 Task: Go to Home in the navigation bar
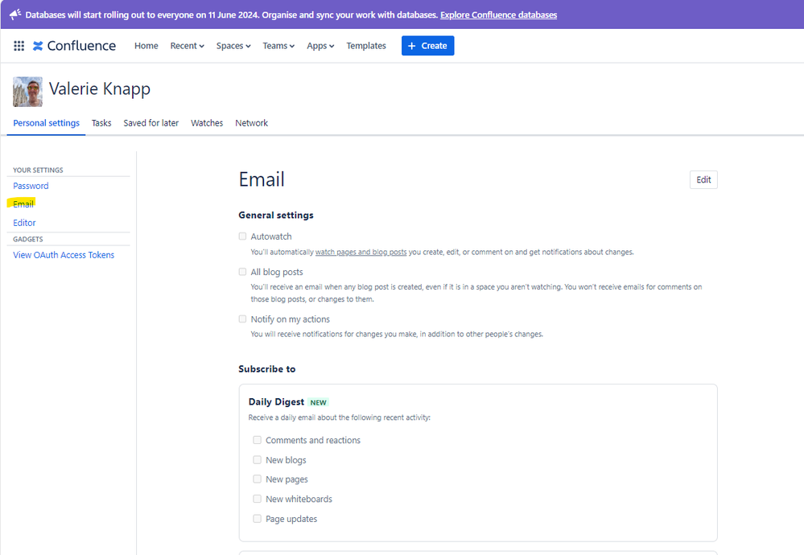pos(146,46)
